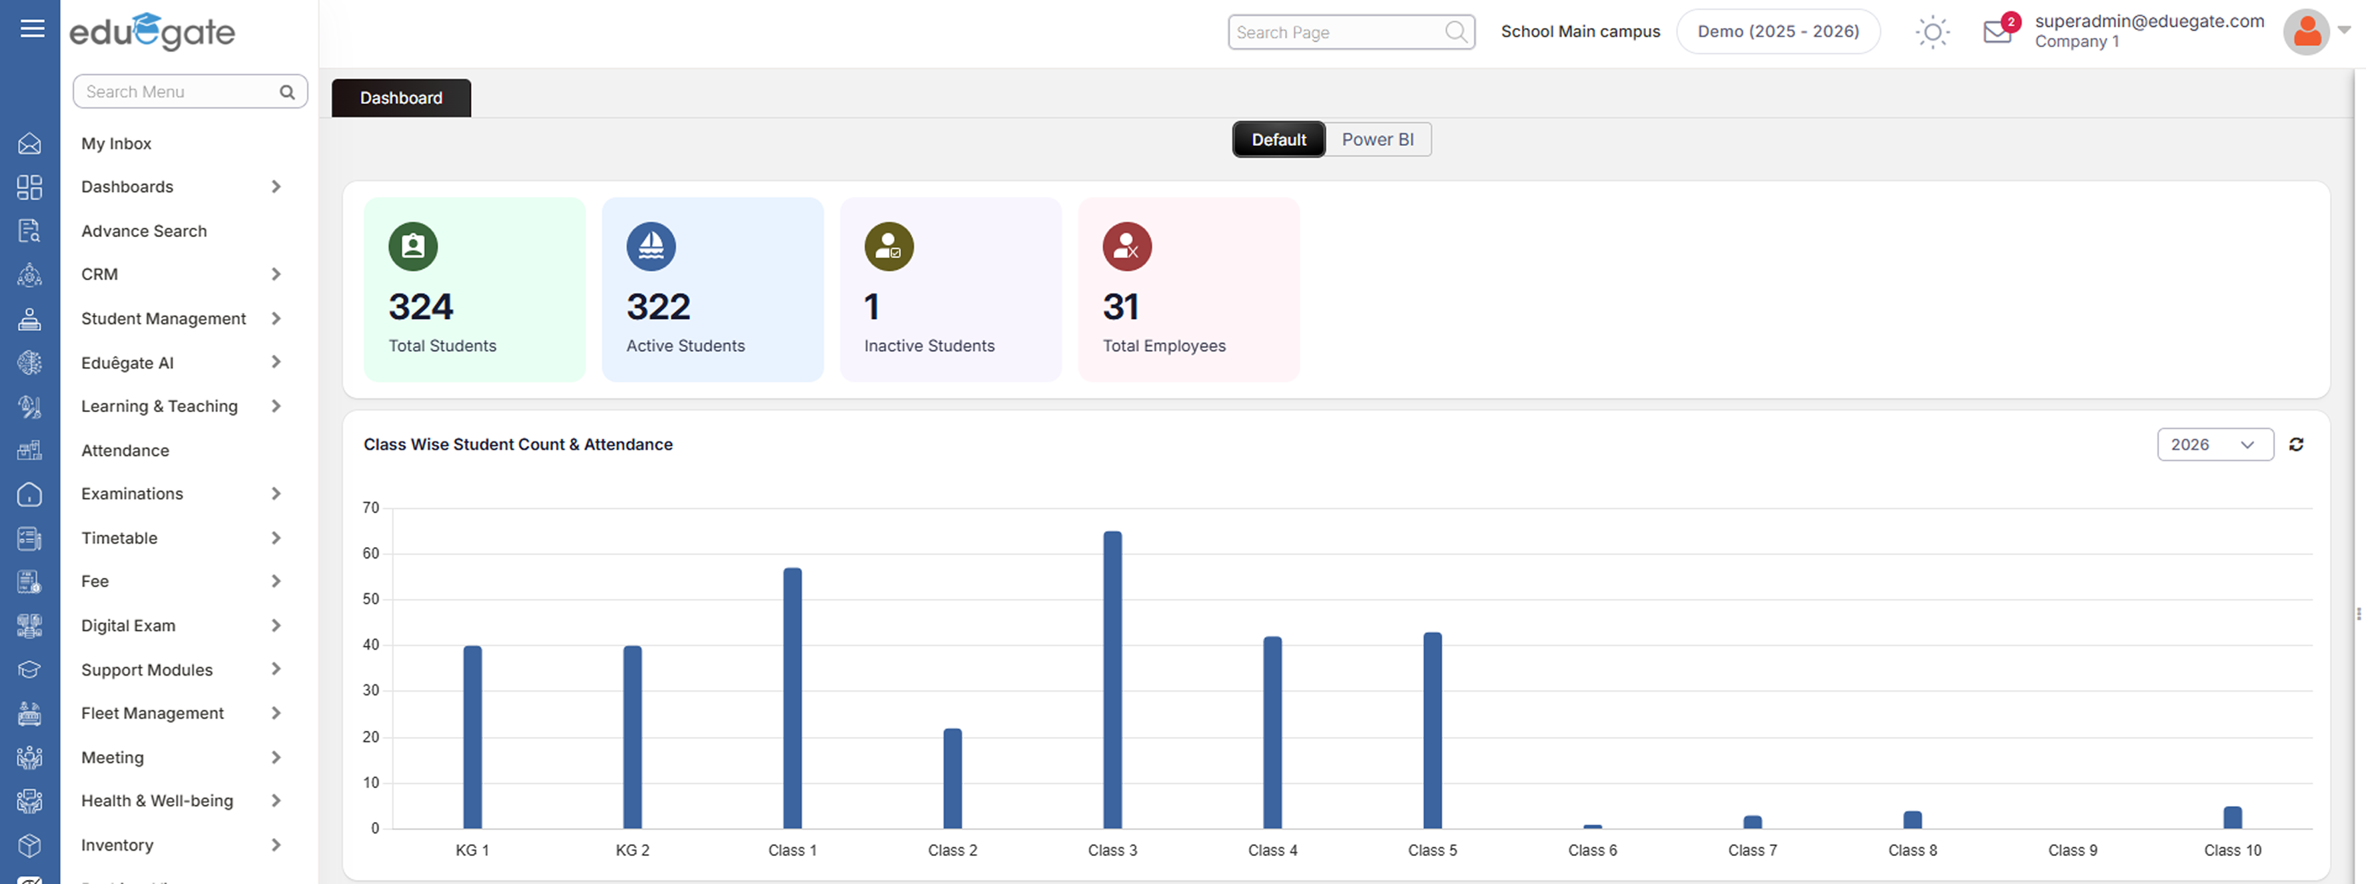2366x884 pixels.
Task: Open the Fleet Management menu item
Action: point(153,714)
